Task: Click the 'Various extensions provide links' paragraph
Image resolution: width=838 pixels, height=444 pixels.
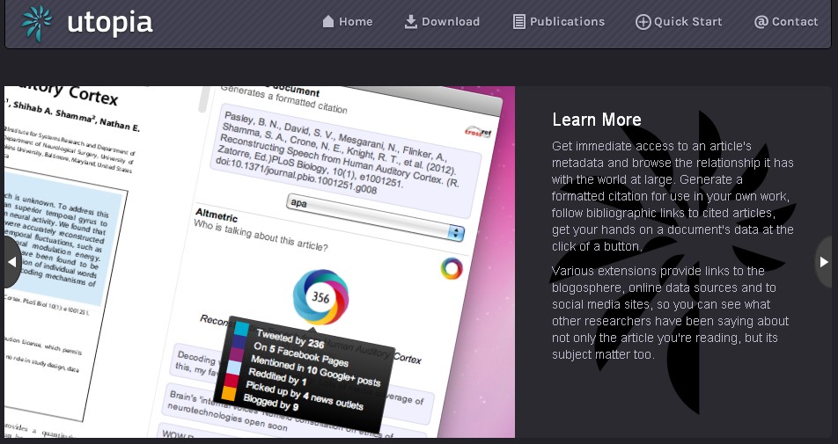Action: coord(670,313)
